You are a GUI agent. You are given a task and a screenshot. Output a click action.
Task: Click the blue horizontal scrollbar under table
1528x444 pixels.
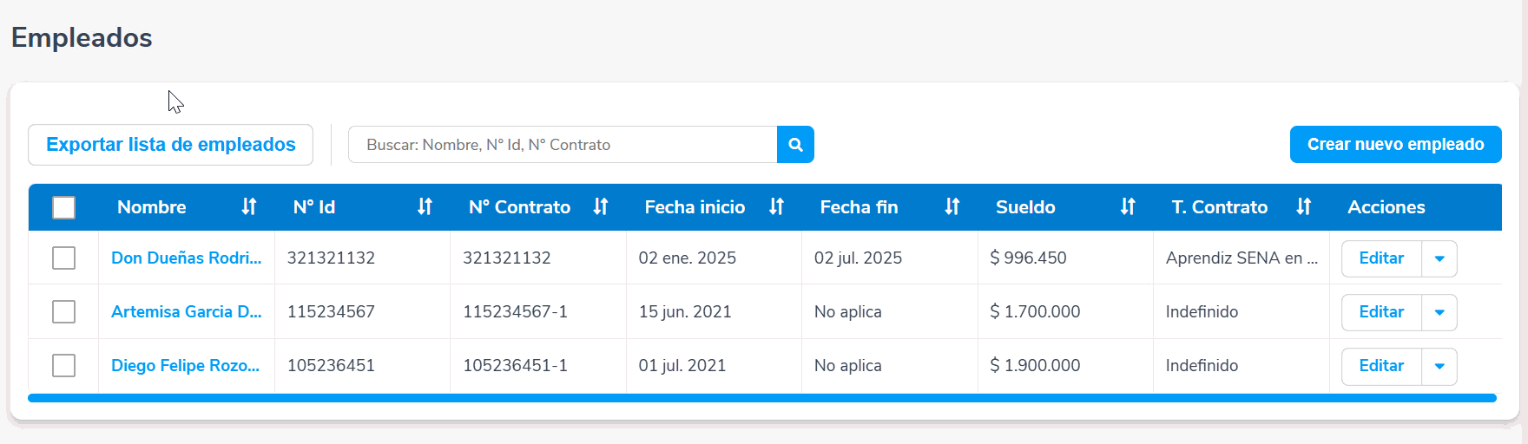[761, 398]
